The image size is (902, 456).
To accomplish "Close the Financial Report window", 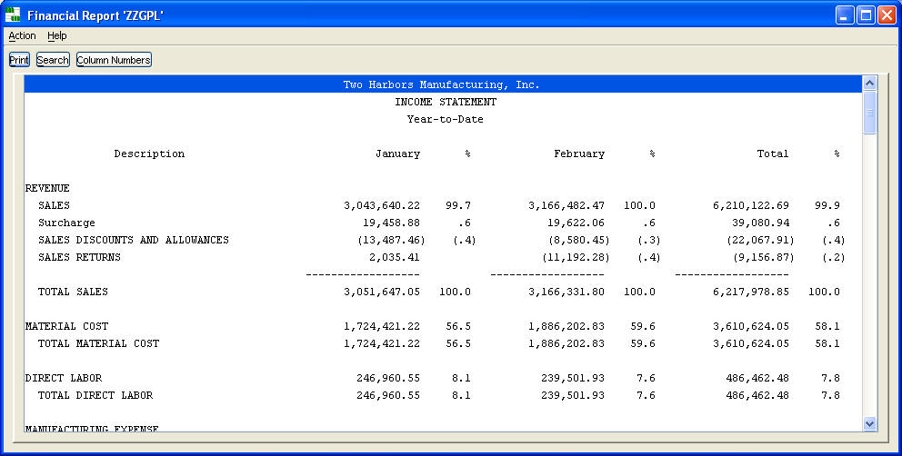I will pos(887,15).
